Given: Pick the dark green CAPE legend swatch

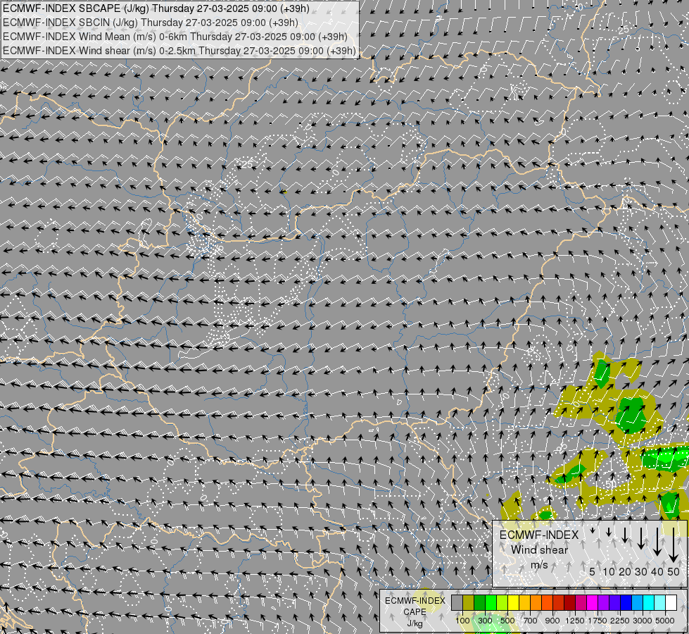Looking at the screenshot, I should pyautogui.click(x=480, y=602).
